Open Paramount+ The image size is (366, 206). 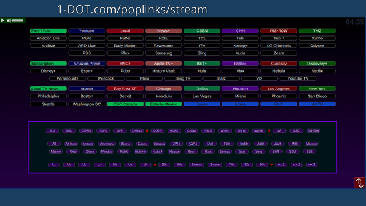point(67,78)
